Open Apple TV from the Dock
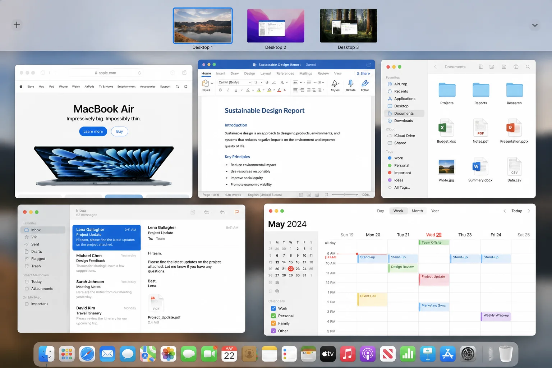The image size is (552, 368). click(328, 354)
